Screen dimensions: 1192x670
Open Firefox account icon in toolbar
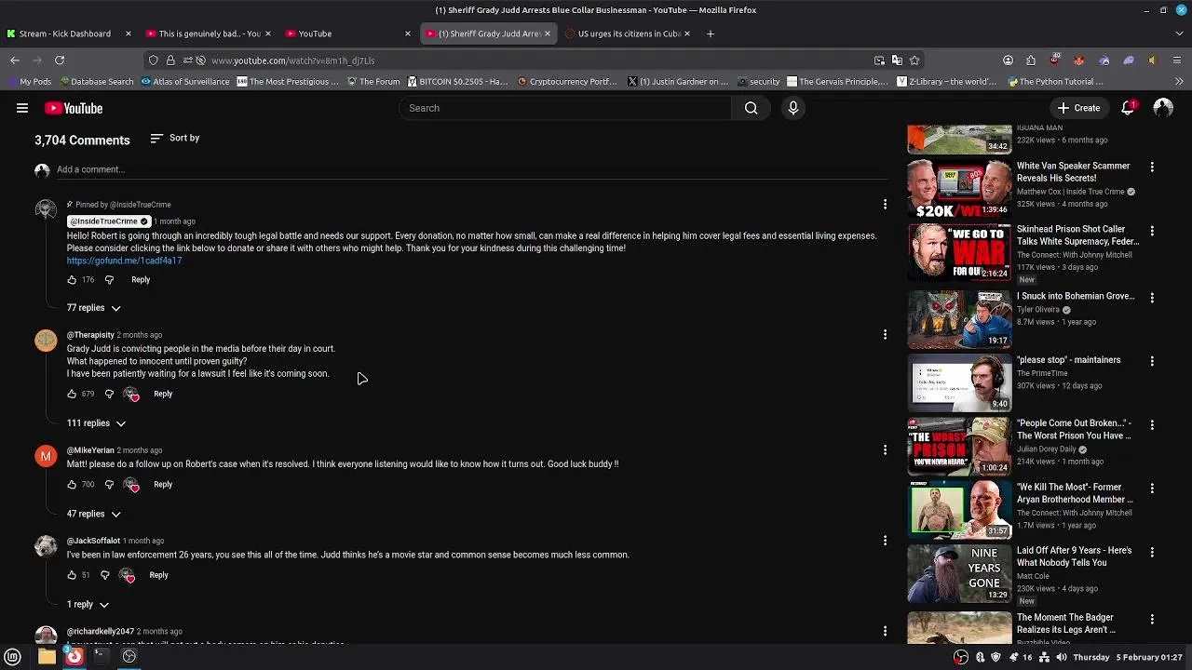(x=1008, y=60)
